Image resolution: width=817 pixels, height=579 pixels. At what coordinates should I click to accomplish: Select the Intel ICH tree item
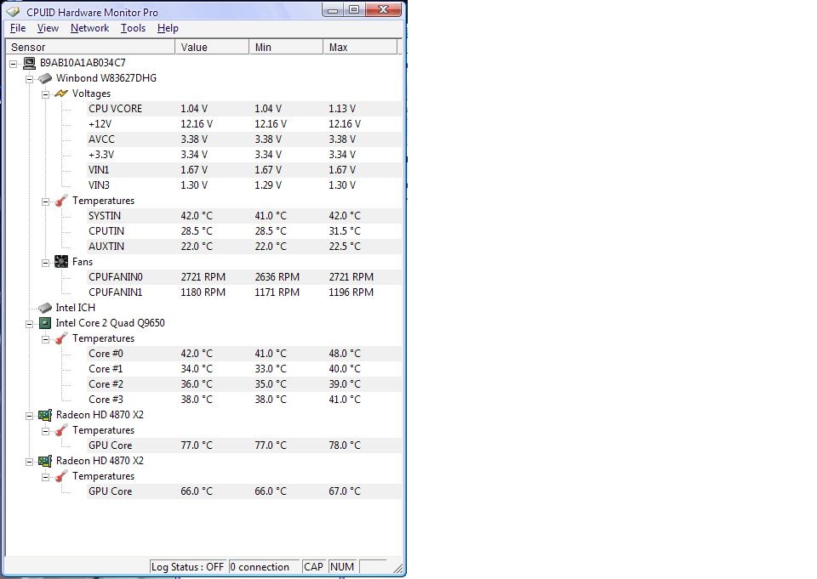(x=76, y=308)
